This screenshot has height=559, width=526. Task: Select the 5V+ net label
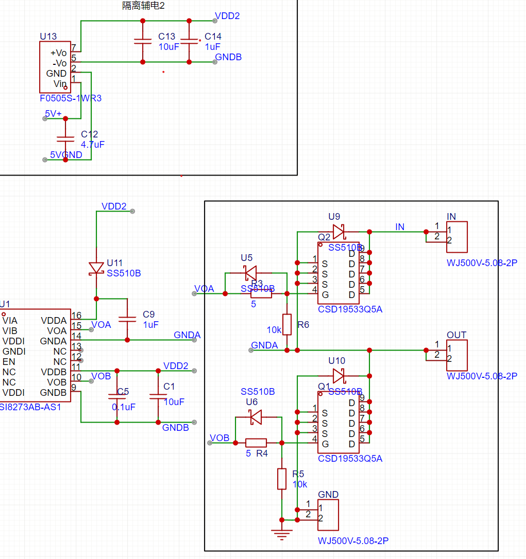point(53,114)
